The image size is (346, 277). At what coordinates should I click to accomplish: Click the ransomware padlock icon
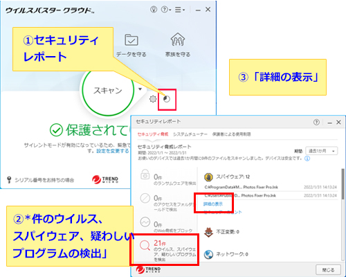pos(145,175)
